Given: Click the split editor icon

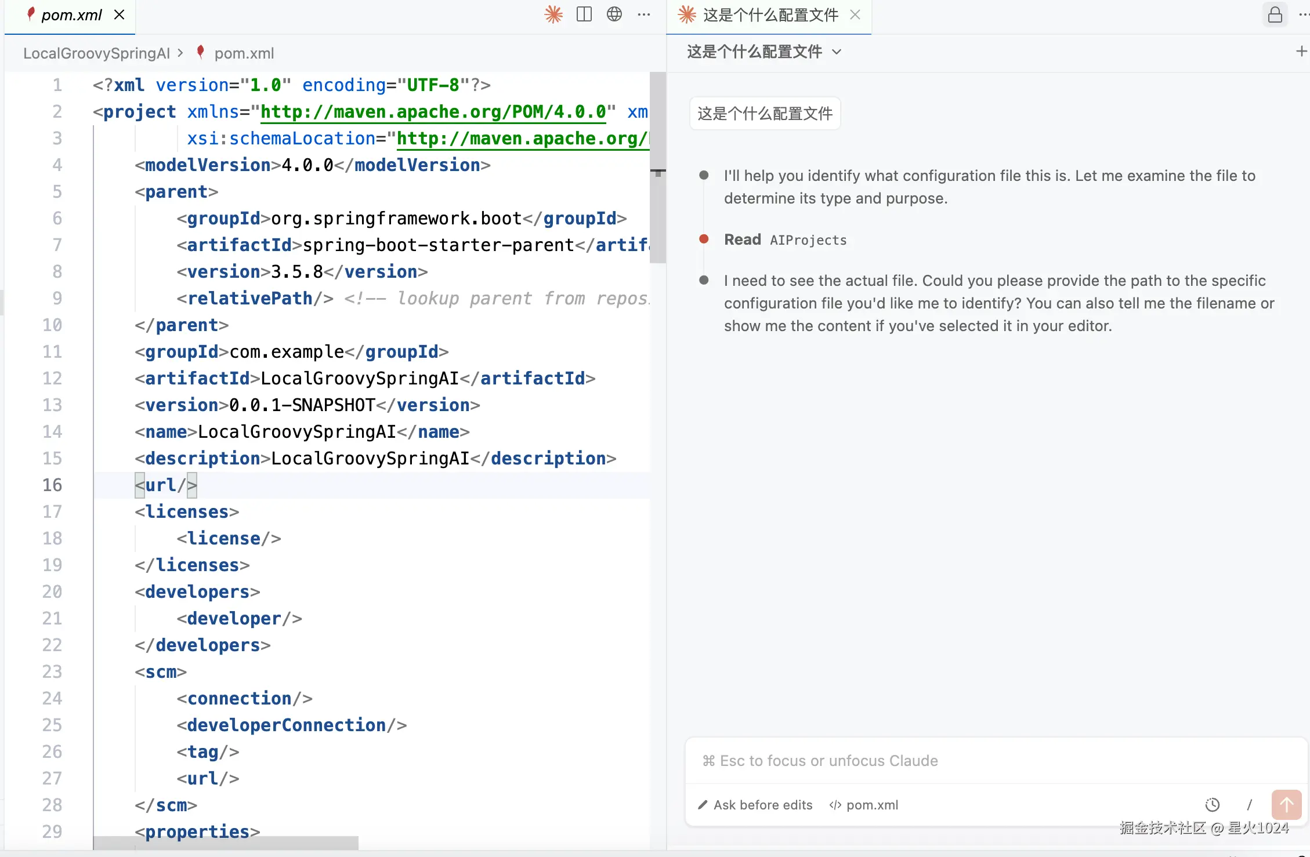Looking at the screenshot, I should [584, 14].
